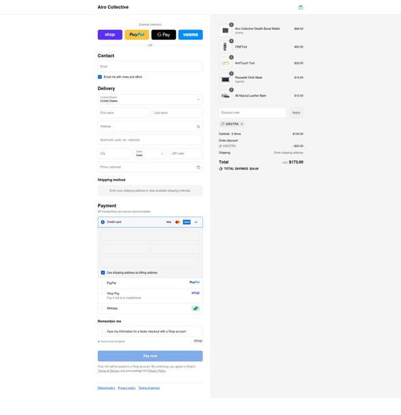Click the PayPal logo in payment list
This screenshot has width=401, height=415.
click(x=194, y=282)
